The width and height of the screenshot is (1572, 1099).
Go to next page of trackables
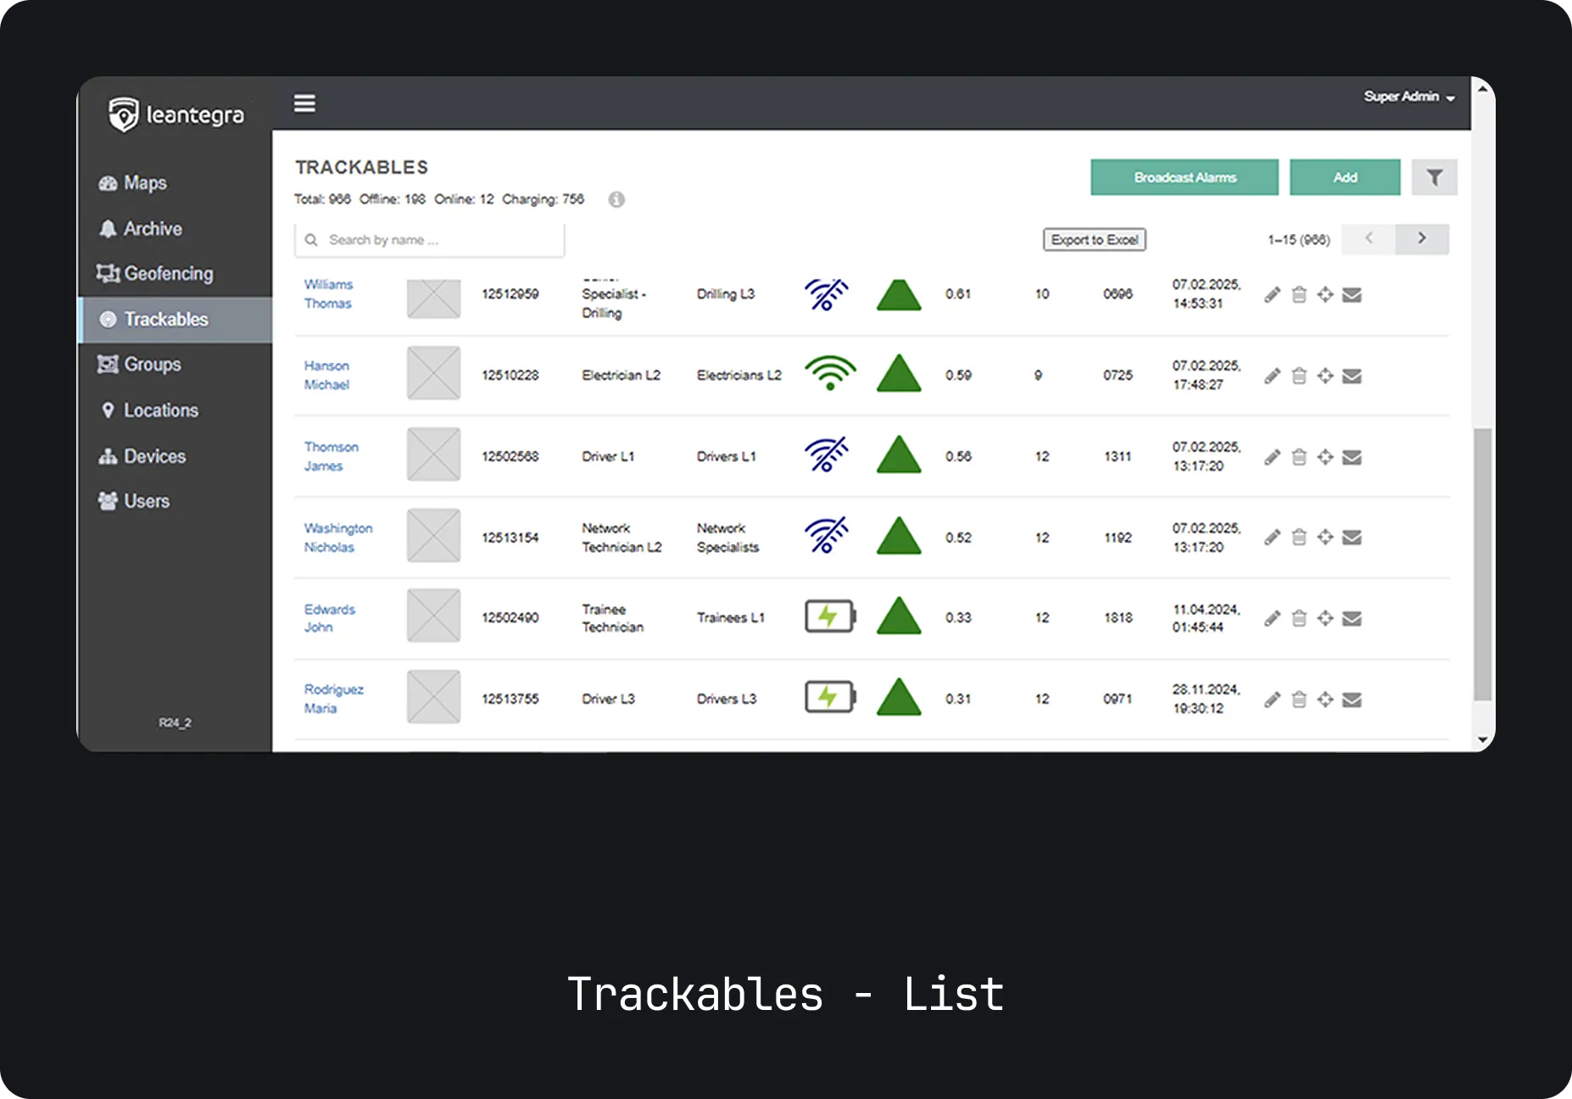click(x=1422, y=239)
